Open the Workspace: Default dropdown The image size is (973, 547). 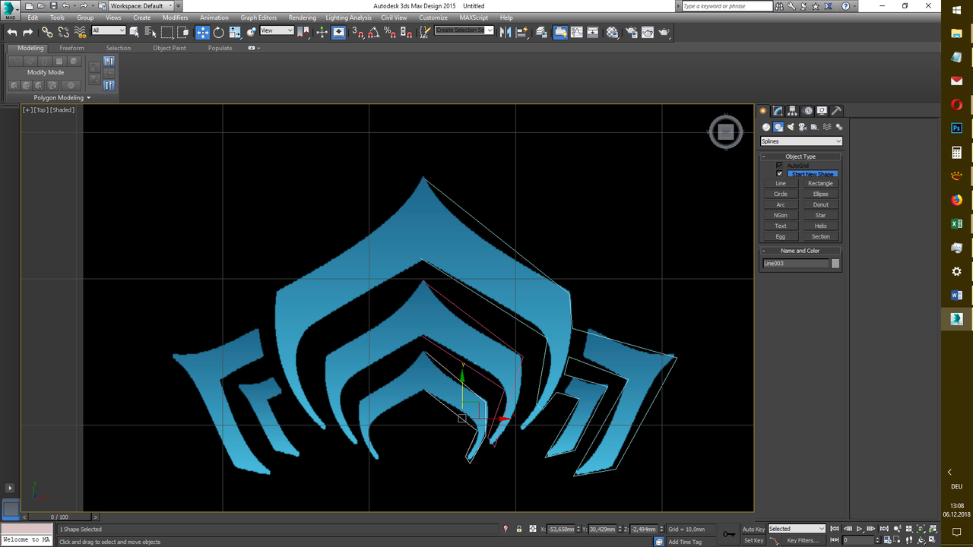coord(141,6)
